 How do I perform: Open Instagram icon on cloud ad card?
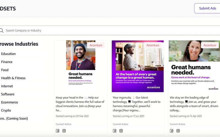[64, 131]
